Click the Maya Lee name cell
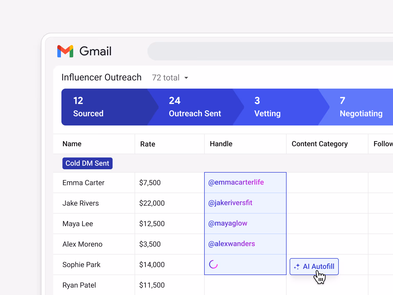Image resolution: width=393 pixels, height=295 pixels. pos(94,224)
